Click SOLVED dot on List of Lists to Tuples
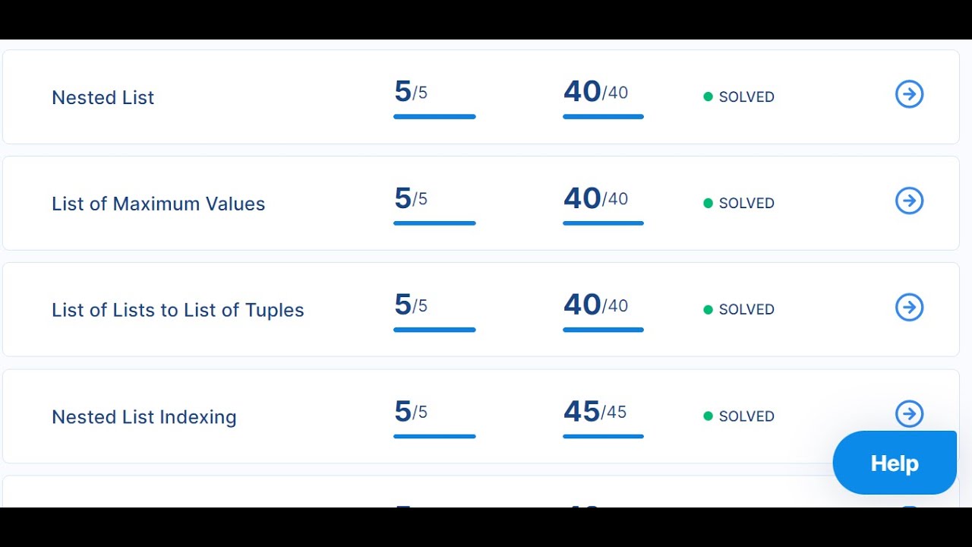The width and height of the screenshot is (972, 547). [708, 309]
